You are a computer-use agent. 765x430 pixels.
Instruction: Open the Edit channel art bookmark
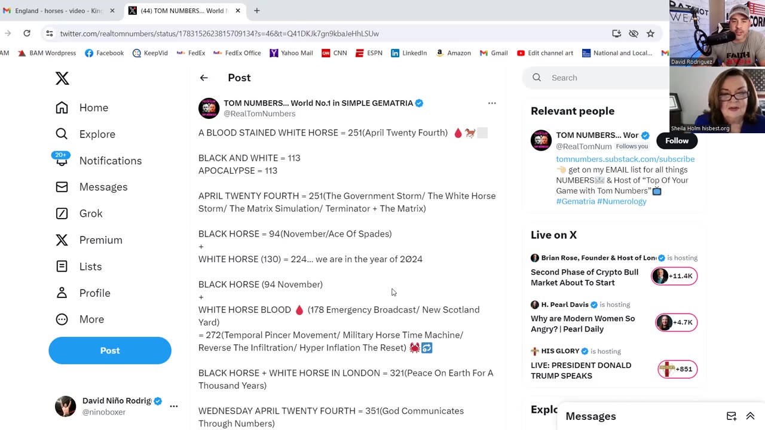[544, 53]
